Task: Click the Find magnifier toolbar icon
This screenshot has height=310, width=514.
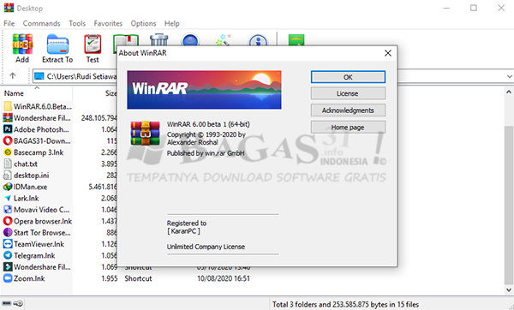Action: [190, 39]
